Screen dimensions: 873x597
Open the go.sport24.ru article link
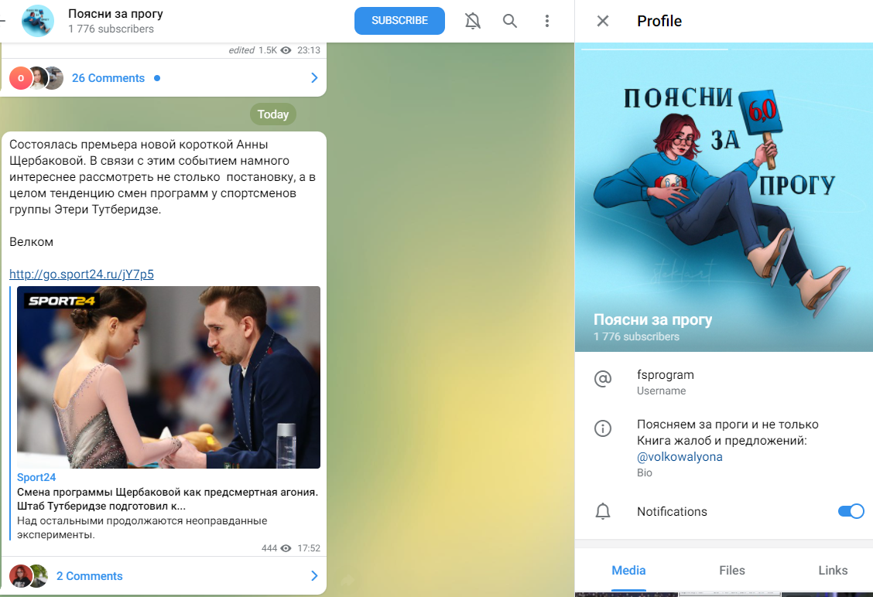81,275
